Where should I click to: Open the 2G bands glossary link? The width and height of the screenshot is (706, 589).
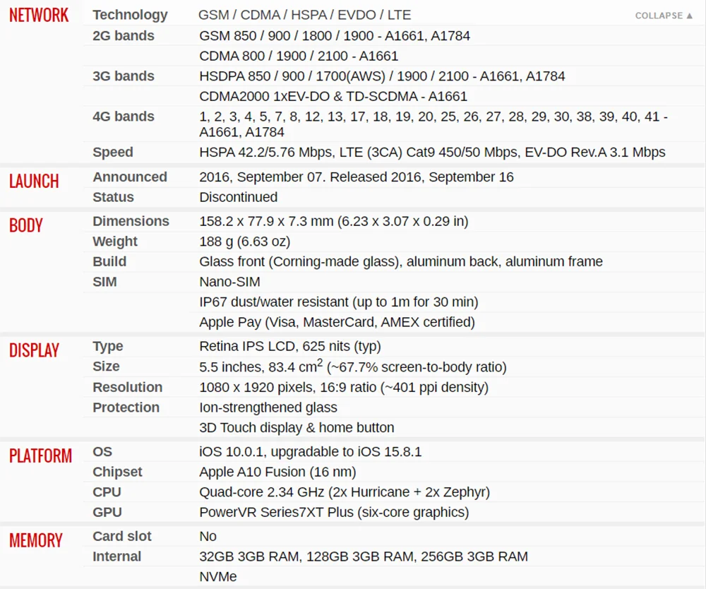[x=123, y=35]
